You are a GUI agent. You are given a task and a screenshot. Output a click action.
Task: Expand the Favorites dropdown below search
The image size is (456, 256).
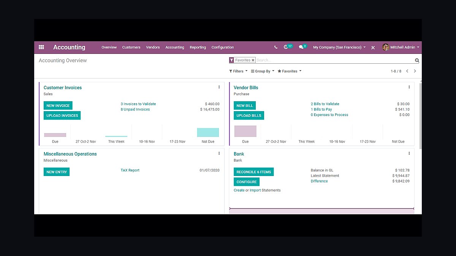point(290,71)
